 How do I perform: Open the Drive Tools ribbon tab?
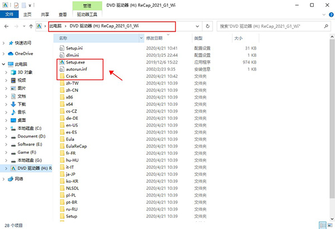[87, 14]
